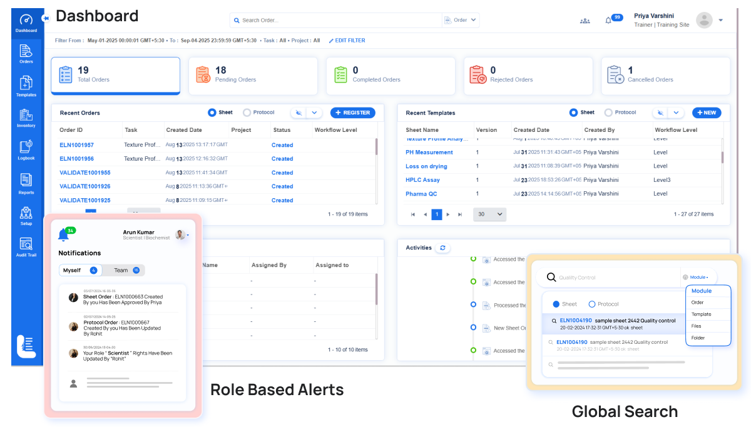Open the Templates sidebar icon
The height and width of the screenshot is (427, 751).
(x=26, y=86)
